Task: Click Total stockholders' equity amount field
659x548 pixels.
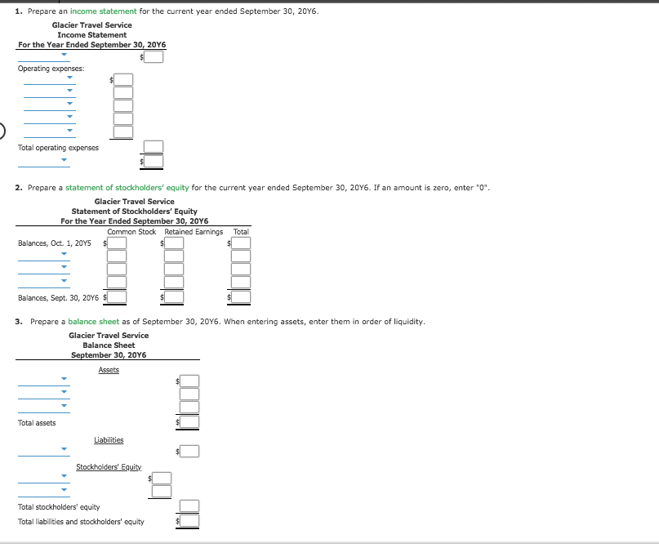Action: (x=189, y=506)
